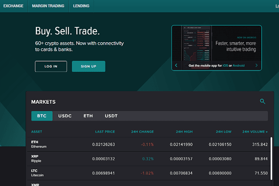Switch to the USDC market tab

point(64,116)
